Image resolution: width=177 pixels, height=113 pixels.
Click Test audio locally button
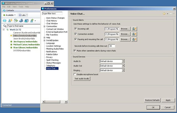point(82,79)
